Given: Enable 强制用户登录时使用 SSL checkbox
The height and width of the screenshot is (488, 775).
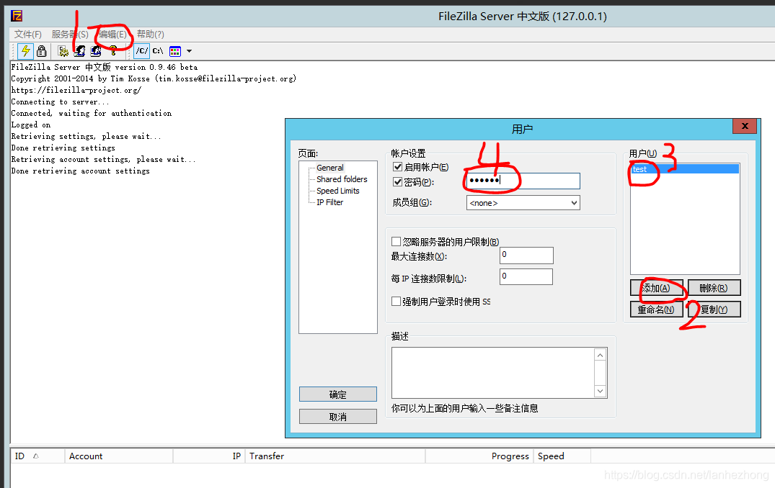Looking at the screenshot, I should (x=396, y=301).
